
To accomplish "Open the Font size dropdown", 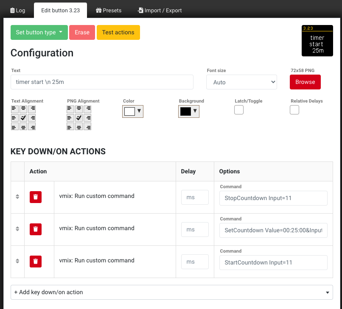I will pyautogui.click(x=241, y=82).
